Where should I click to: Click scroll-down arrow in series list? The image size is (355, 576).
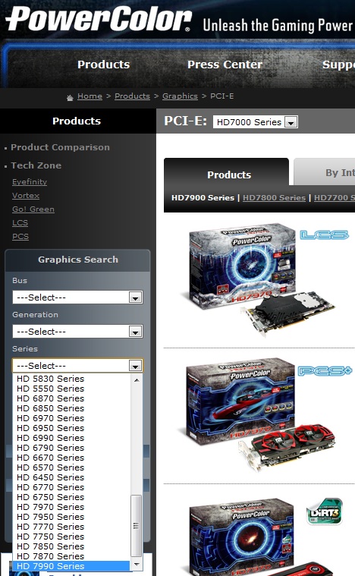click(137, 565)
